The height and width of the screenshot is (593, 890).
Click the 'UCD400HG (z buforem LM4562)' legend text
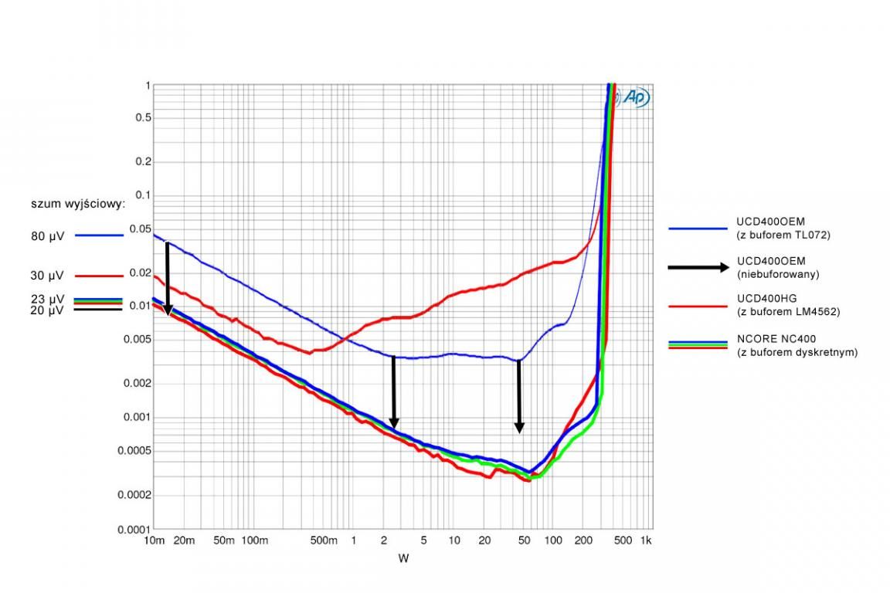click(788, 305)
